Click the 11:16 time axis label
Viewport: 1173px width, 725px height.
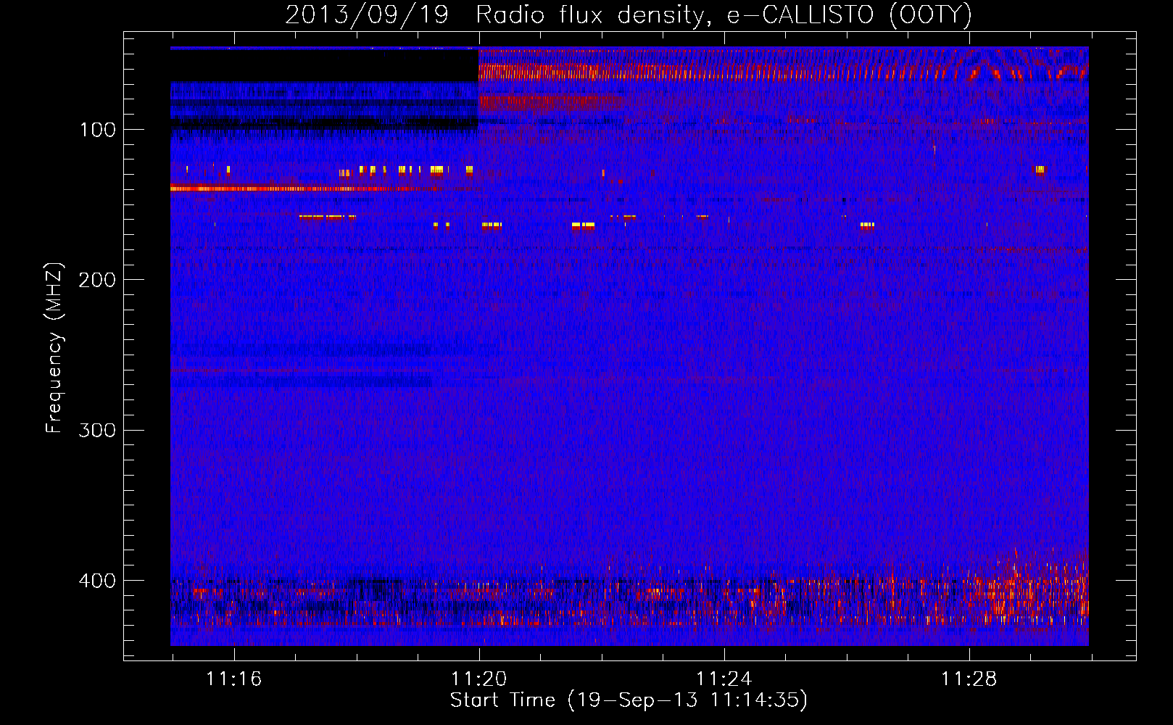point(234,679)
